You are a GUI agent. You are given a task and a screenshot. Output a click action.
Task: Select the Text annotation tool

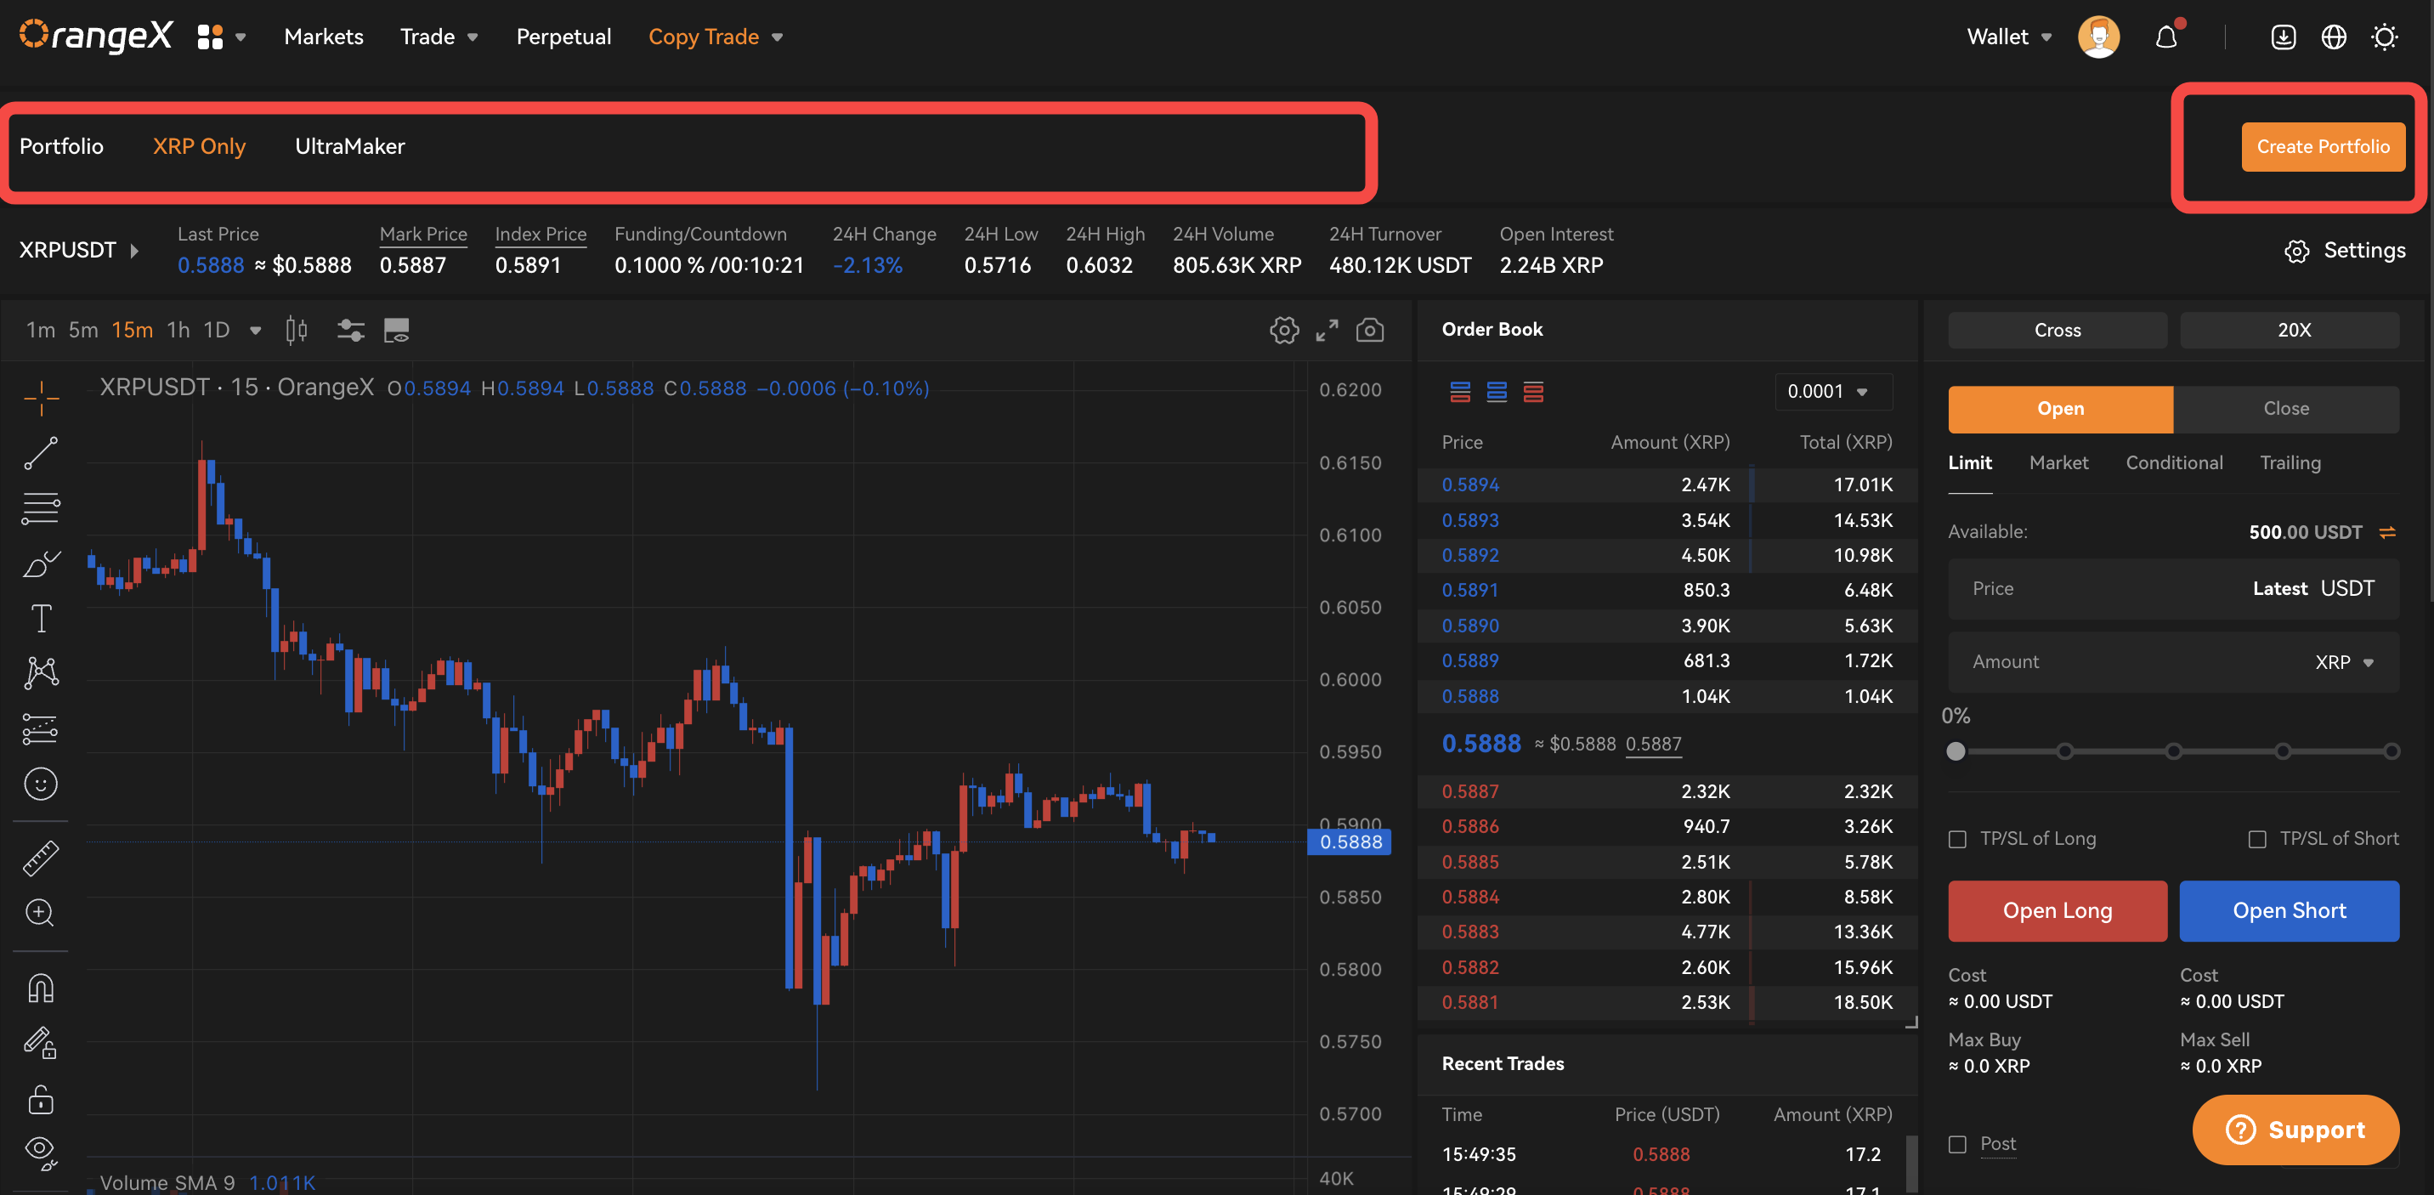pyautogui.click(x=41, y=619)
